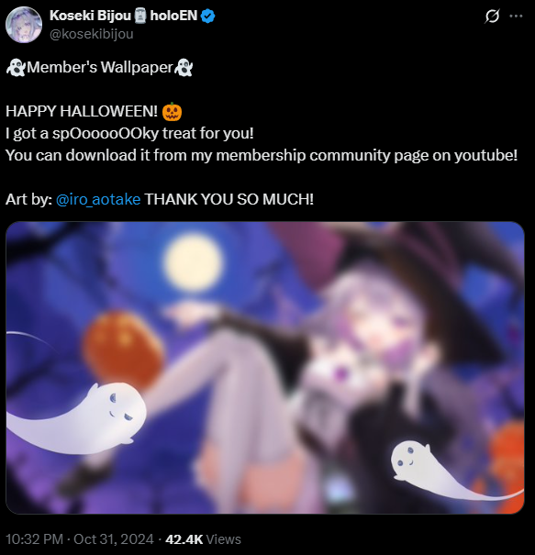Open the three-dots More options menu
Viewport: 535px width, 555px height.
click(516, 16)
